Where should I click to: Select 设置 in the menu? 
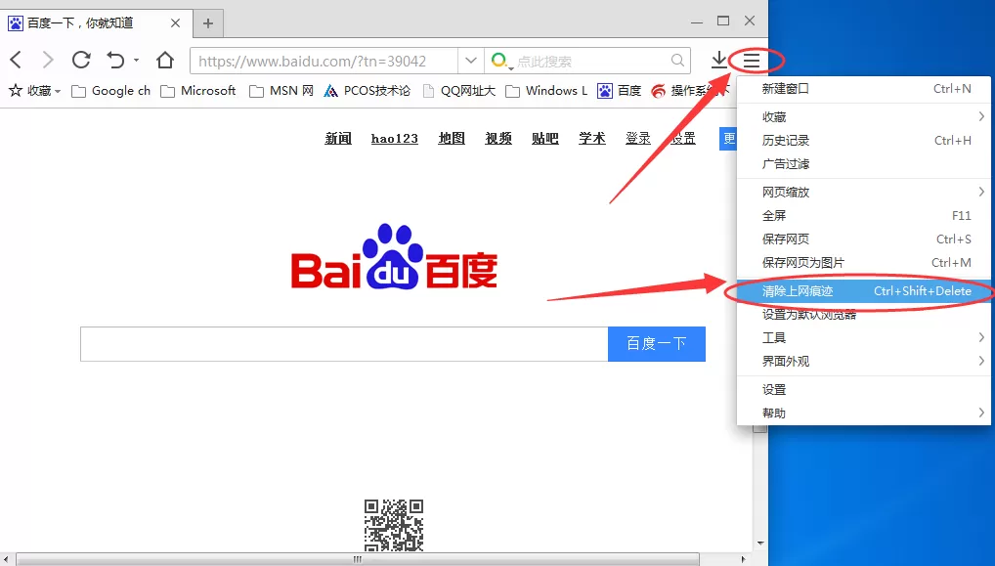[x=864, y=390]
